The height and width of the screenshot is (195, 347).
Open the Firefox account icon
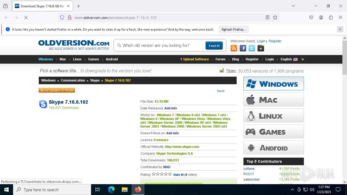[321, 18]
